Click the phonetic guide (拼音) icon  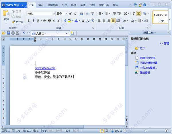coord(92,13)
